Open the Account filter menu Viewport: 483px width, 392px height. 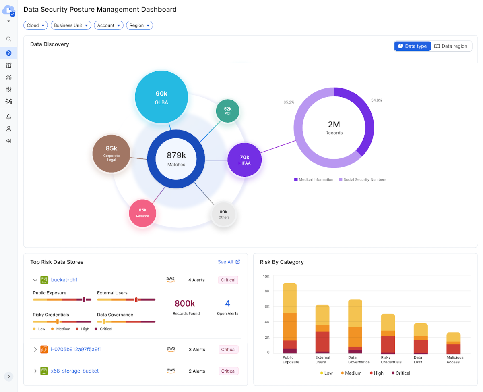pos(108,25)
